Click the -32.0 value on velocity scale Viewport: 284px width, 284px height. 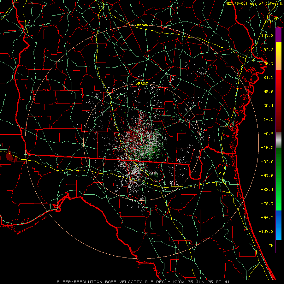pos(267,162)
